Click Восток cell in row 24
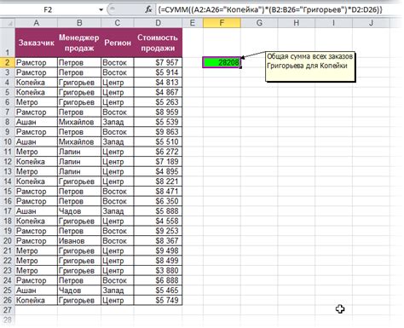Viewport: 404px width, 328px height. [118, 280]
